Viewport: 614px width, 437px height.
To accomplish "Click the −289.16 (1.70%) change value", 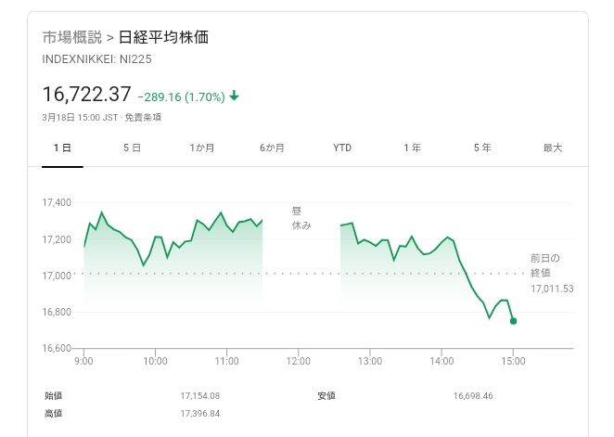I will tap(180, 95).
